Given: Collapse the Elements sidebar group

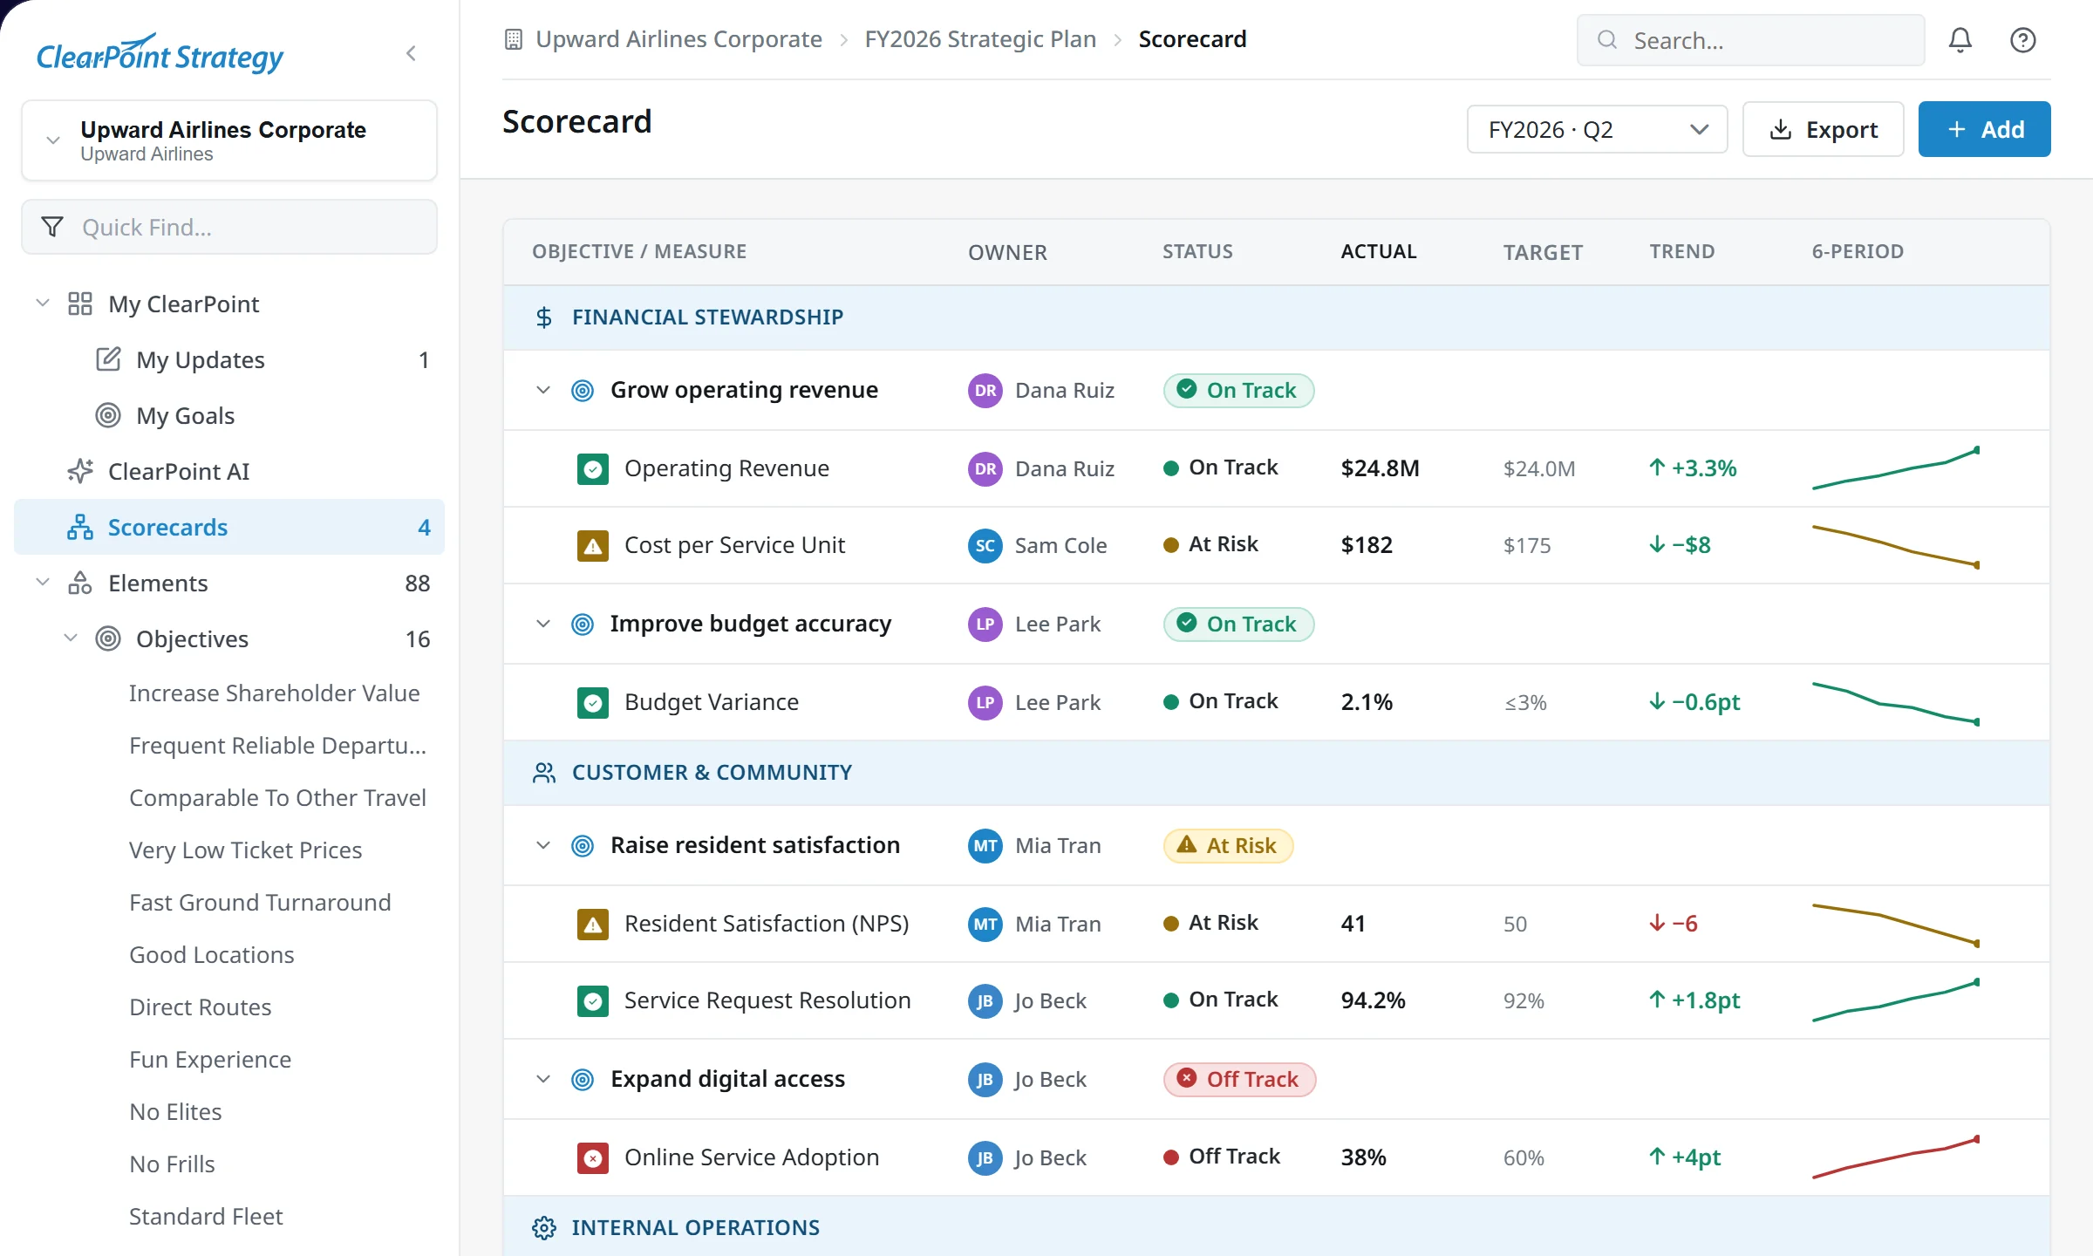Looking at the screenshot, I should 42,582.
